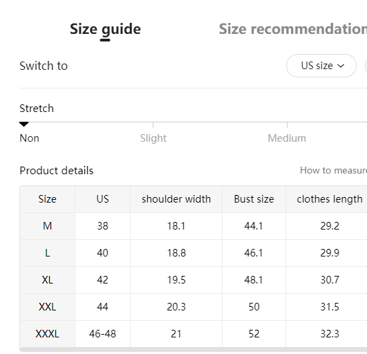Select the M size row
This screenshot has width=367, height=354.
[194, 226]
